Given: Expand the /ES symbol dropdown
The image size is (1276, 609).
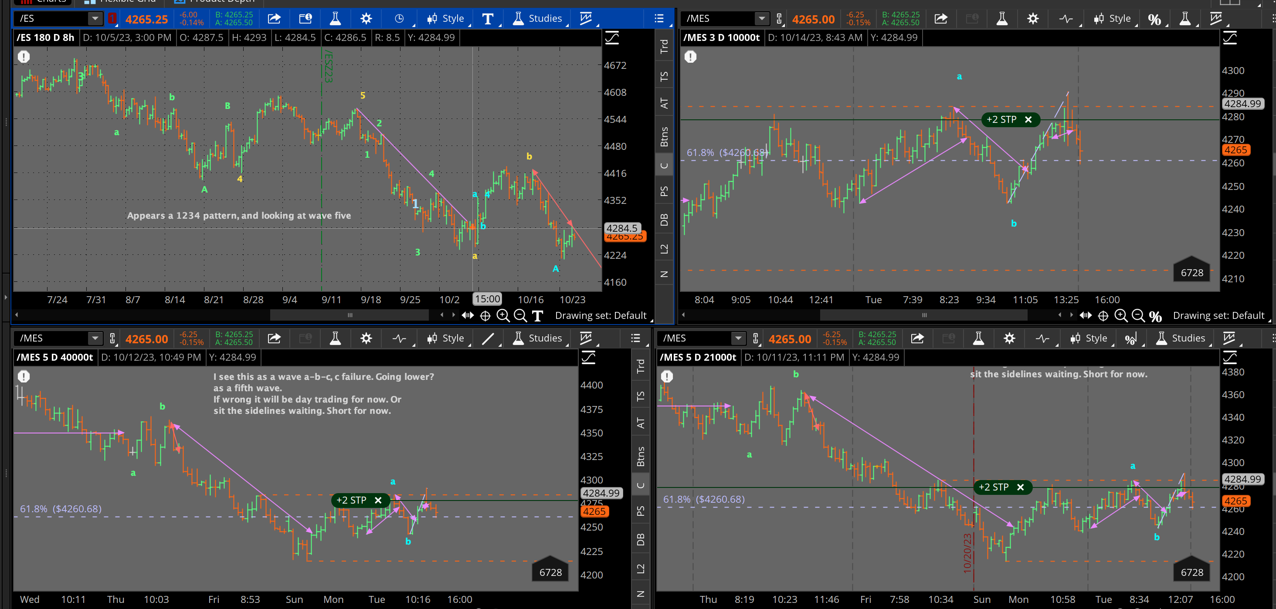Looking at the screenshot, I should tap(95, 19).
